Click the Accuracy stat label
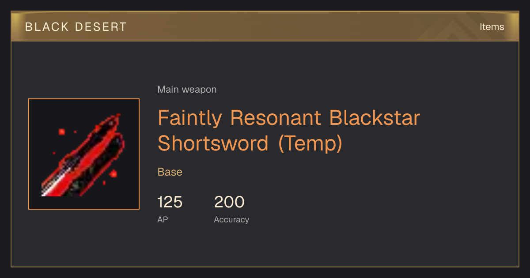The width and height of the screenshot is (530, 278). tap(231, 219)
